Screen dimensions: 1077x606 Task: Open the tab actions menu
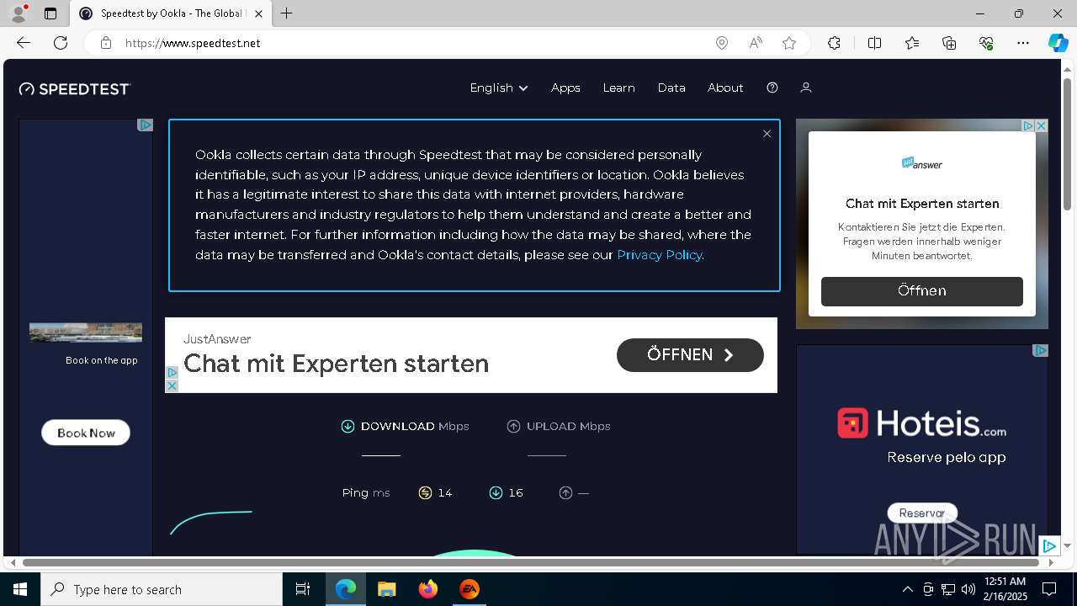click(x=50, y=13)
